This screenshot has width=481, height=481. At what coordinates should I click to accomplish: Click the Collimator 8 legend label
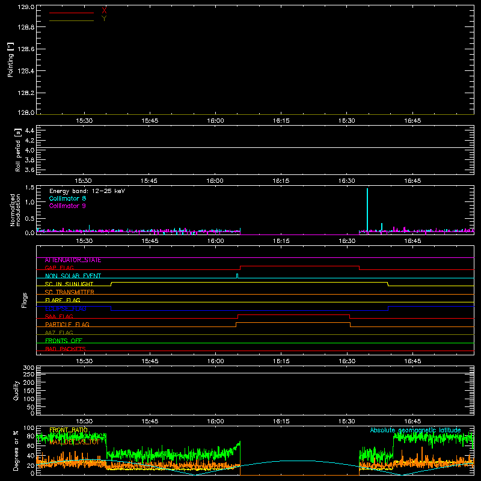(x=67, y=198)
